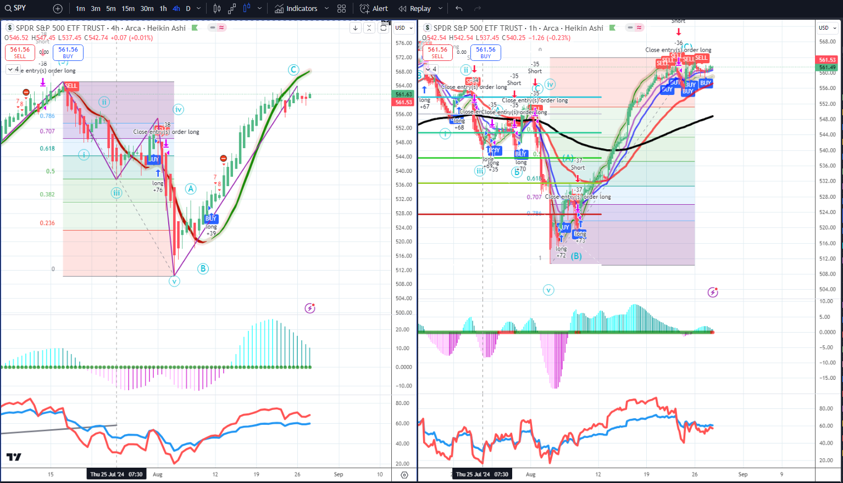Click the maximize pane button on 4h chart

pyautogui.click(x=384, y=28)
